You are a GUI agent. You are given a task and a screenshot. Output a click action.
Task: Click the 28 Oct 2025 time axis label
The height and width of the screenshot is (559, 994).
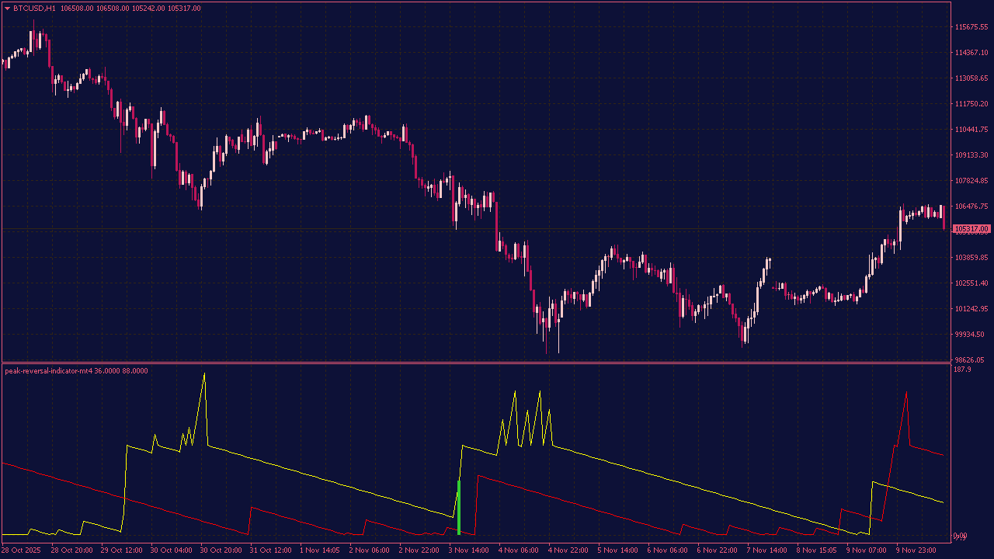pos(23,549)
